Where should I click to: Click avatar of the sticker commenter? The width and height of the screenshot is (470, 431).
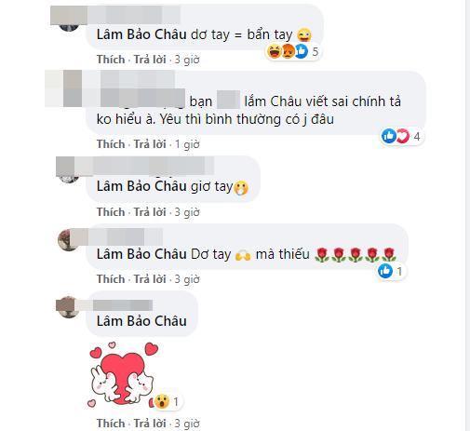[68, 307]
